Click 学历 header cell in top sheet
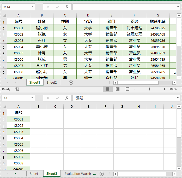182x178 pixels. 88,21
